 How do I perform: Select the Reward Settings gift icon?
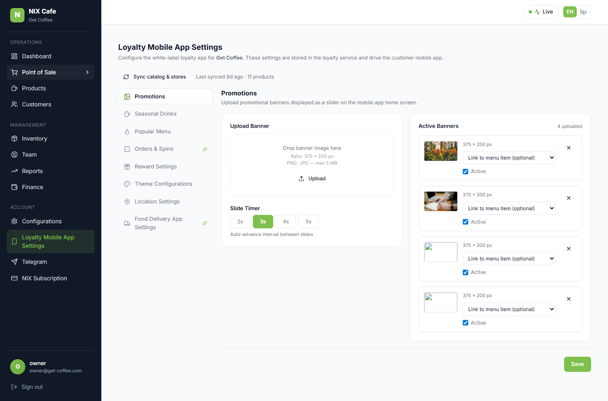click(127, 167)
